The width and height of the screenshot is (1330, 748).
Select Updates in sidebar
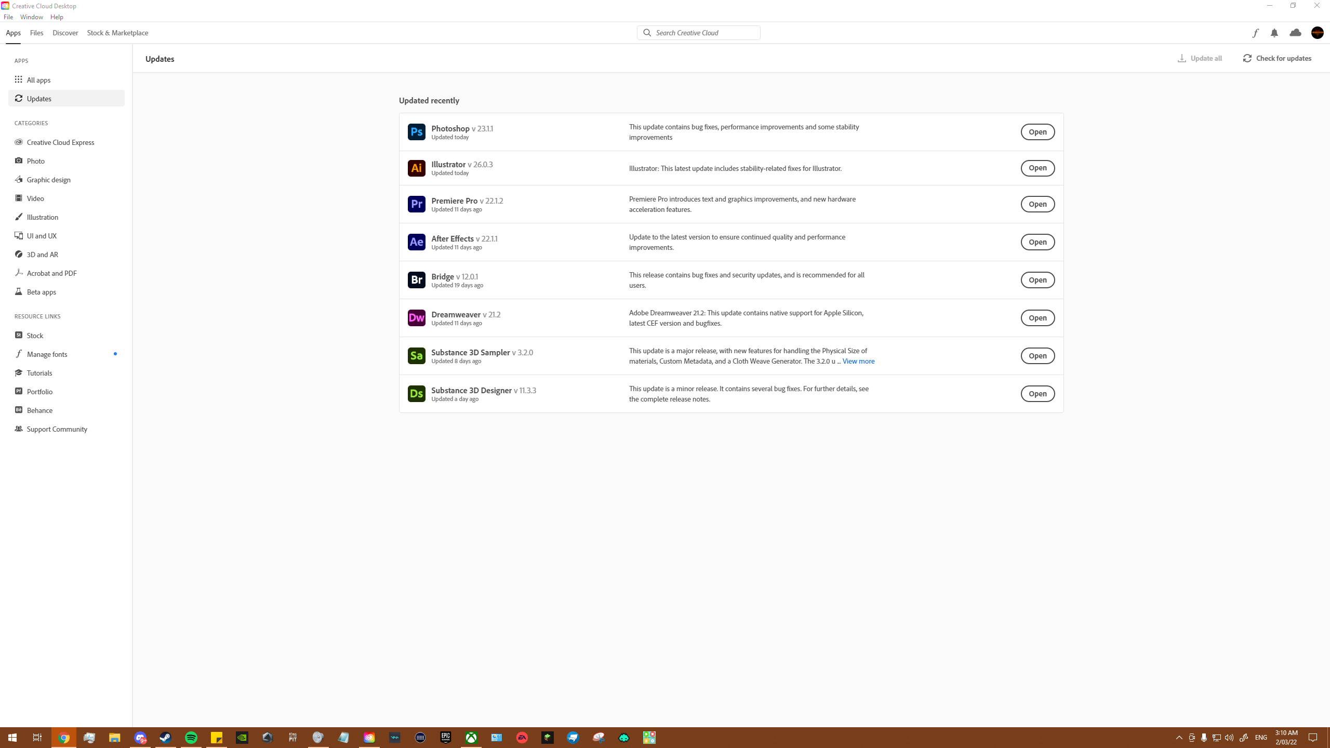click(66, 98)
